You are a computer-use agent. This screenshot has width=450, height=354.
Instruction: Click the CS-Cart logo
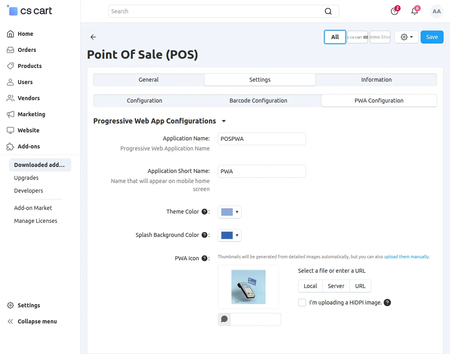(x=29, y=10)
